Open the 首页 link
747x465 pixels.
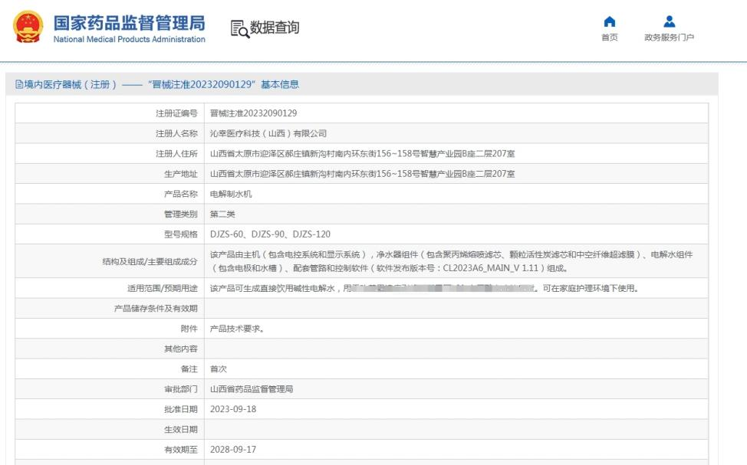tap(610, 37)
